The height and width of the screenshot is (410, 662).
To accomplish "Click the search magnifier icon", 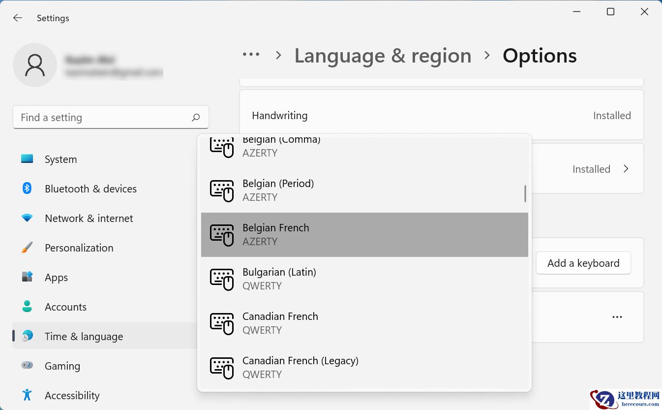I will tap(196, 118).
